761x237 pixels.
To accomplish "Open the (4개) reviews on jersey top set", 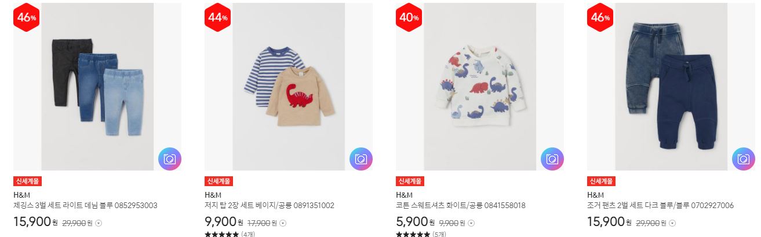I will pyautogui.click(x=248, y=234).
